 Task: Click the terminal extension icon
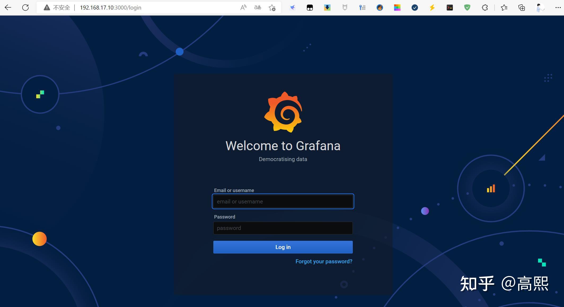pos(450,8)
